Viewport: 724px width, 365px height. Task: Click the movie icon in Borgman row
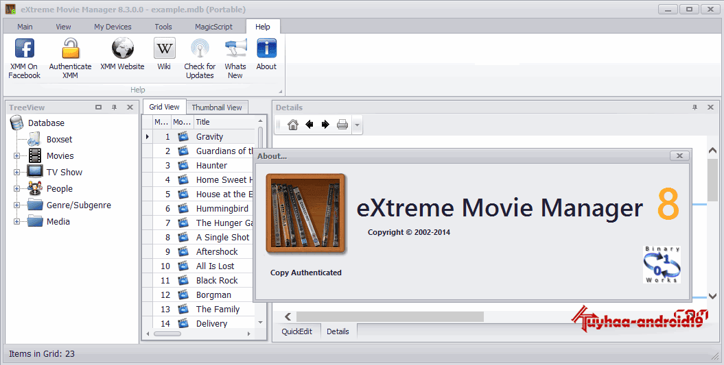pos(183,294)
